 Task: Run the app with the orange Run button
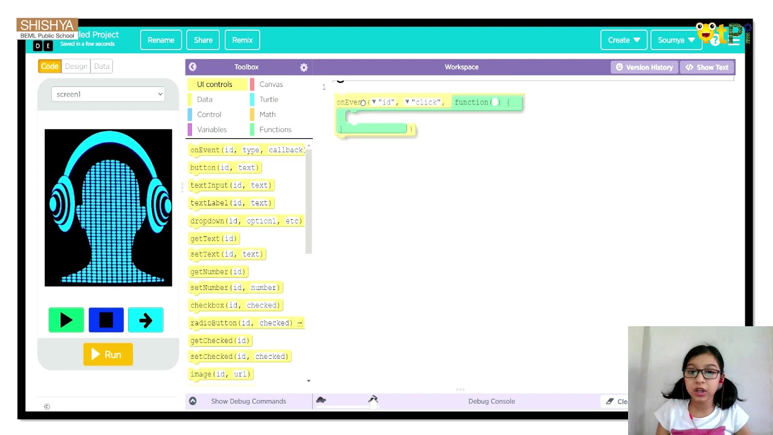coord(108,355)
